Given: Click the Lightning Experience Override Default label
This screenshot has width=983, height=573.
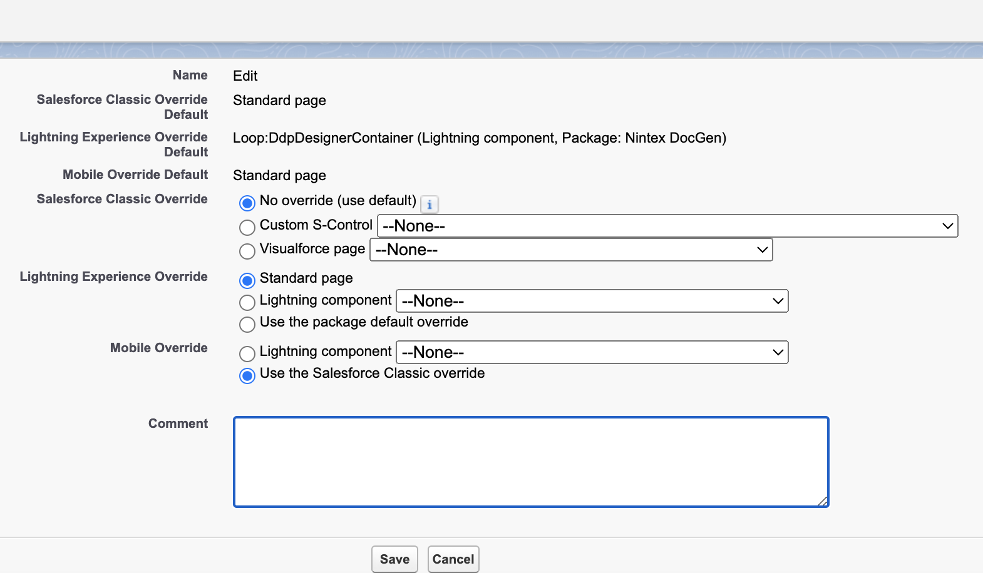Looking at the screenshot, I should 114,145.
